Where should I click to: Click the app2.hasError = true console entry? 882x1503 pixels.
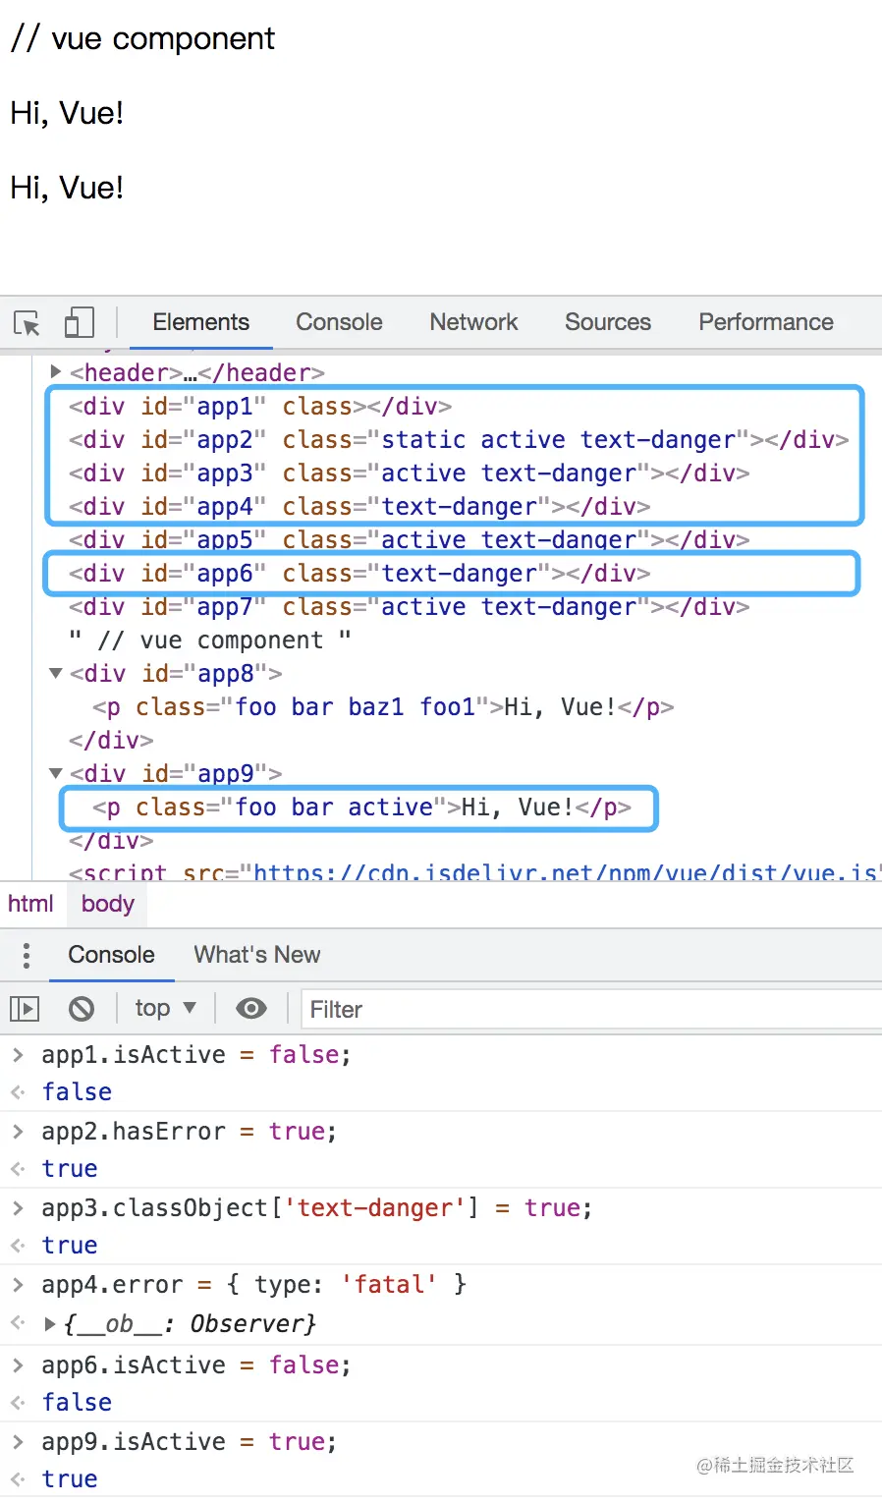pos(190,1132)
